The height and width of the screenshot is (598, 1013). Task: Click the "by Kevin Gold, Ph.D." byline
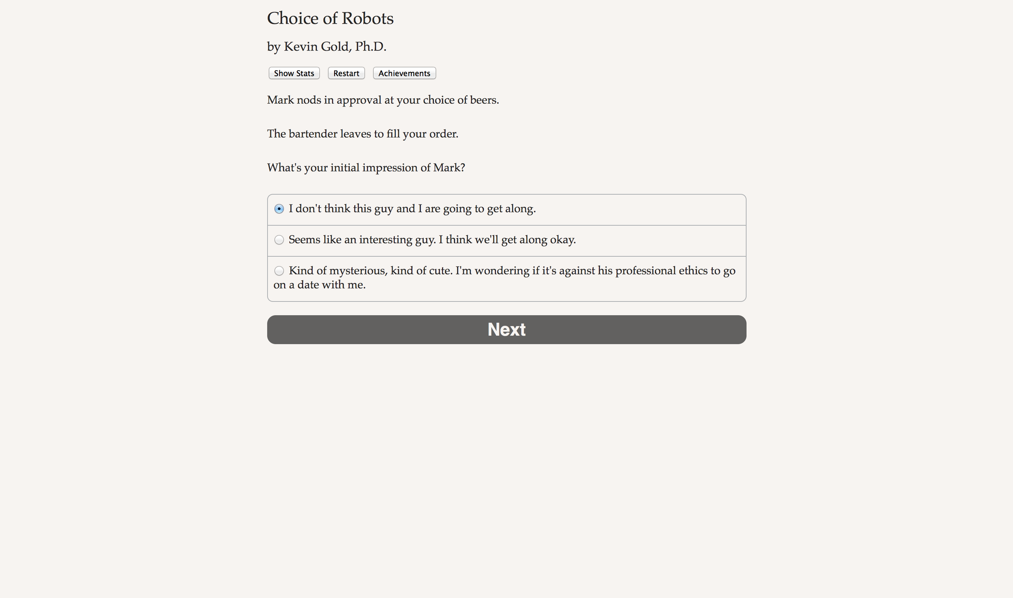(x=326, y=47)
